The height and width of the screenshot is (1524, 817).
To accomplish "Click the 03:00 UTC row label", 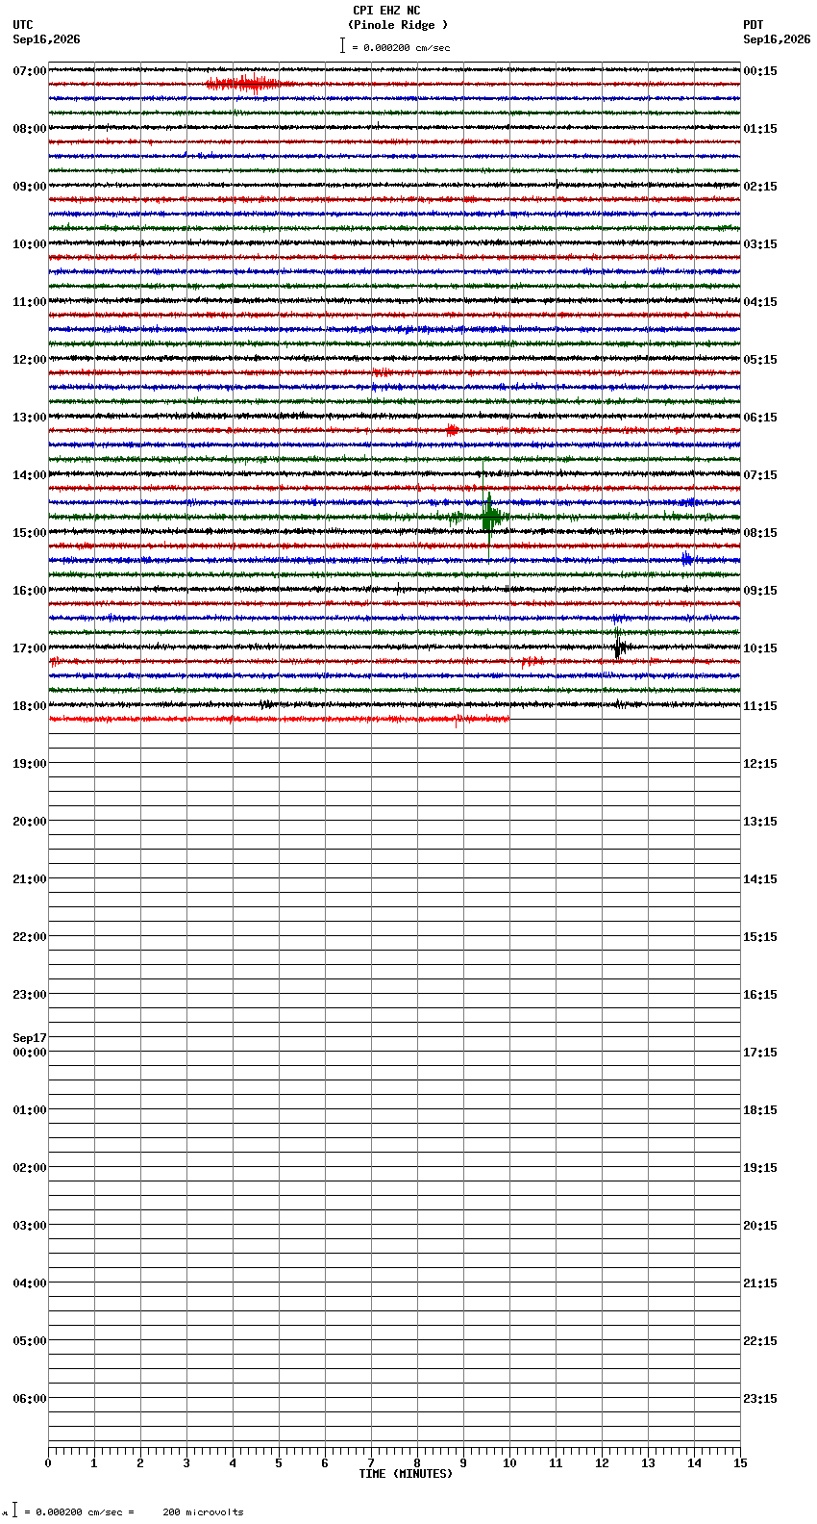I will pos(30,1226).
